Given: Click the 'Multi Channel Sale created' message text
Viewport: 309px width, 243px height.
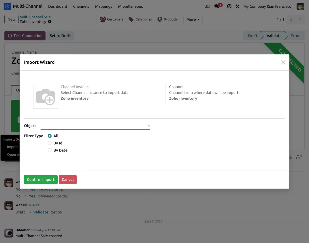Looking at the screenshot, I should click(39, 236).
